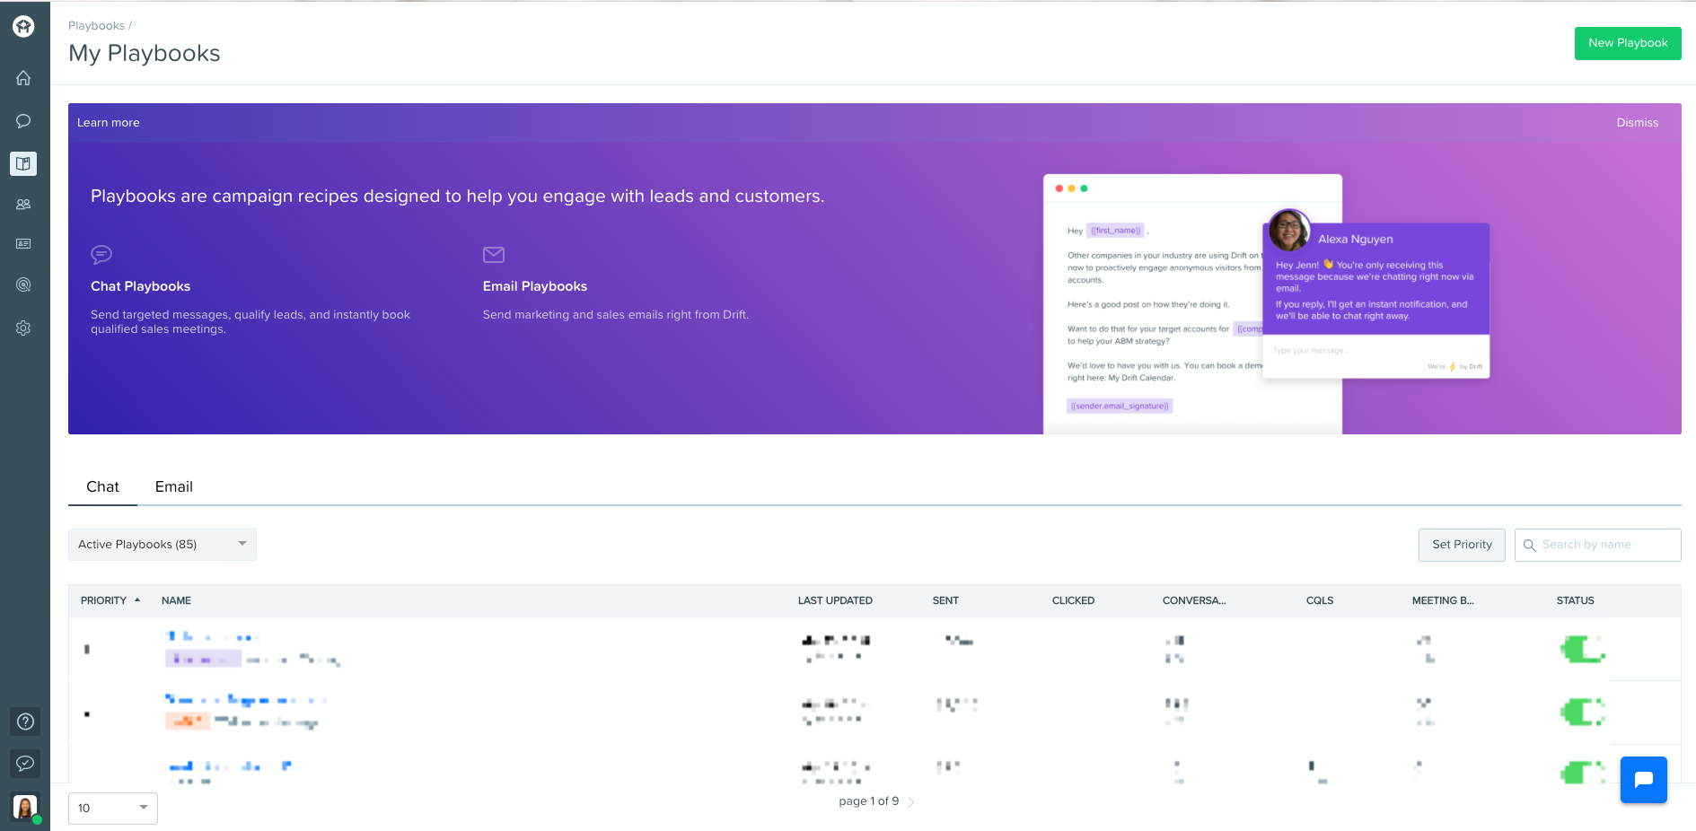Open the Playbooks breadcrumb link
Image resolution: width=1696 pixels, height=831 pixels.
click(x=96, y=26)
